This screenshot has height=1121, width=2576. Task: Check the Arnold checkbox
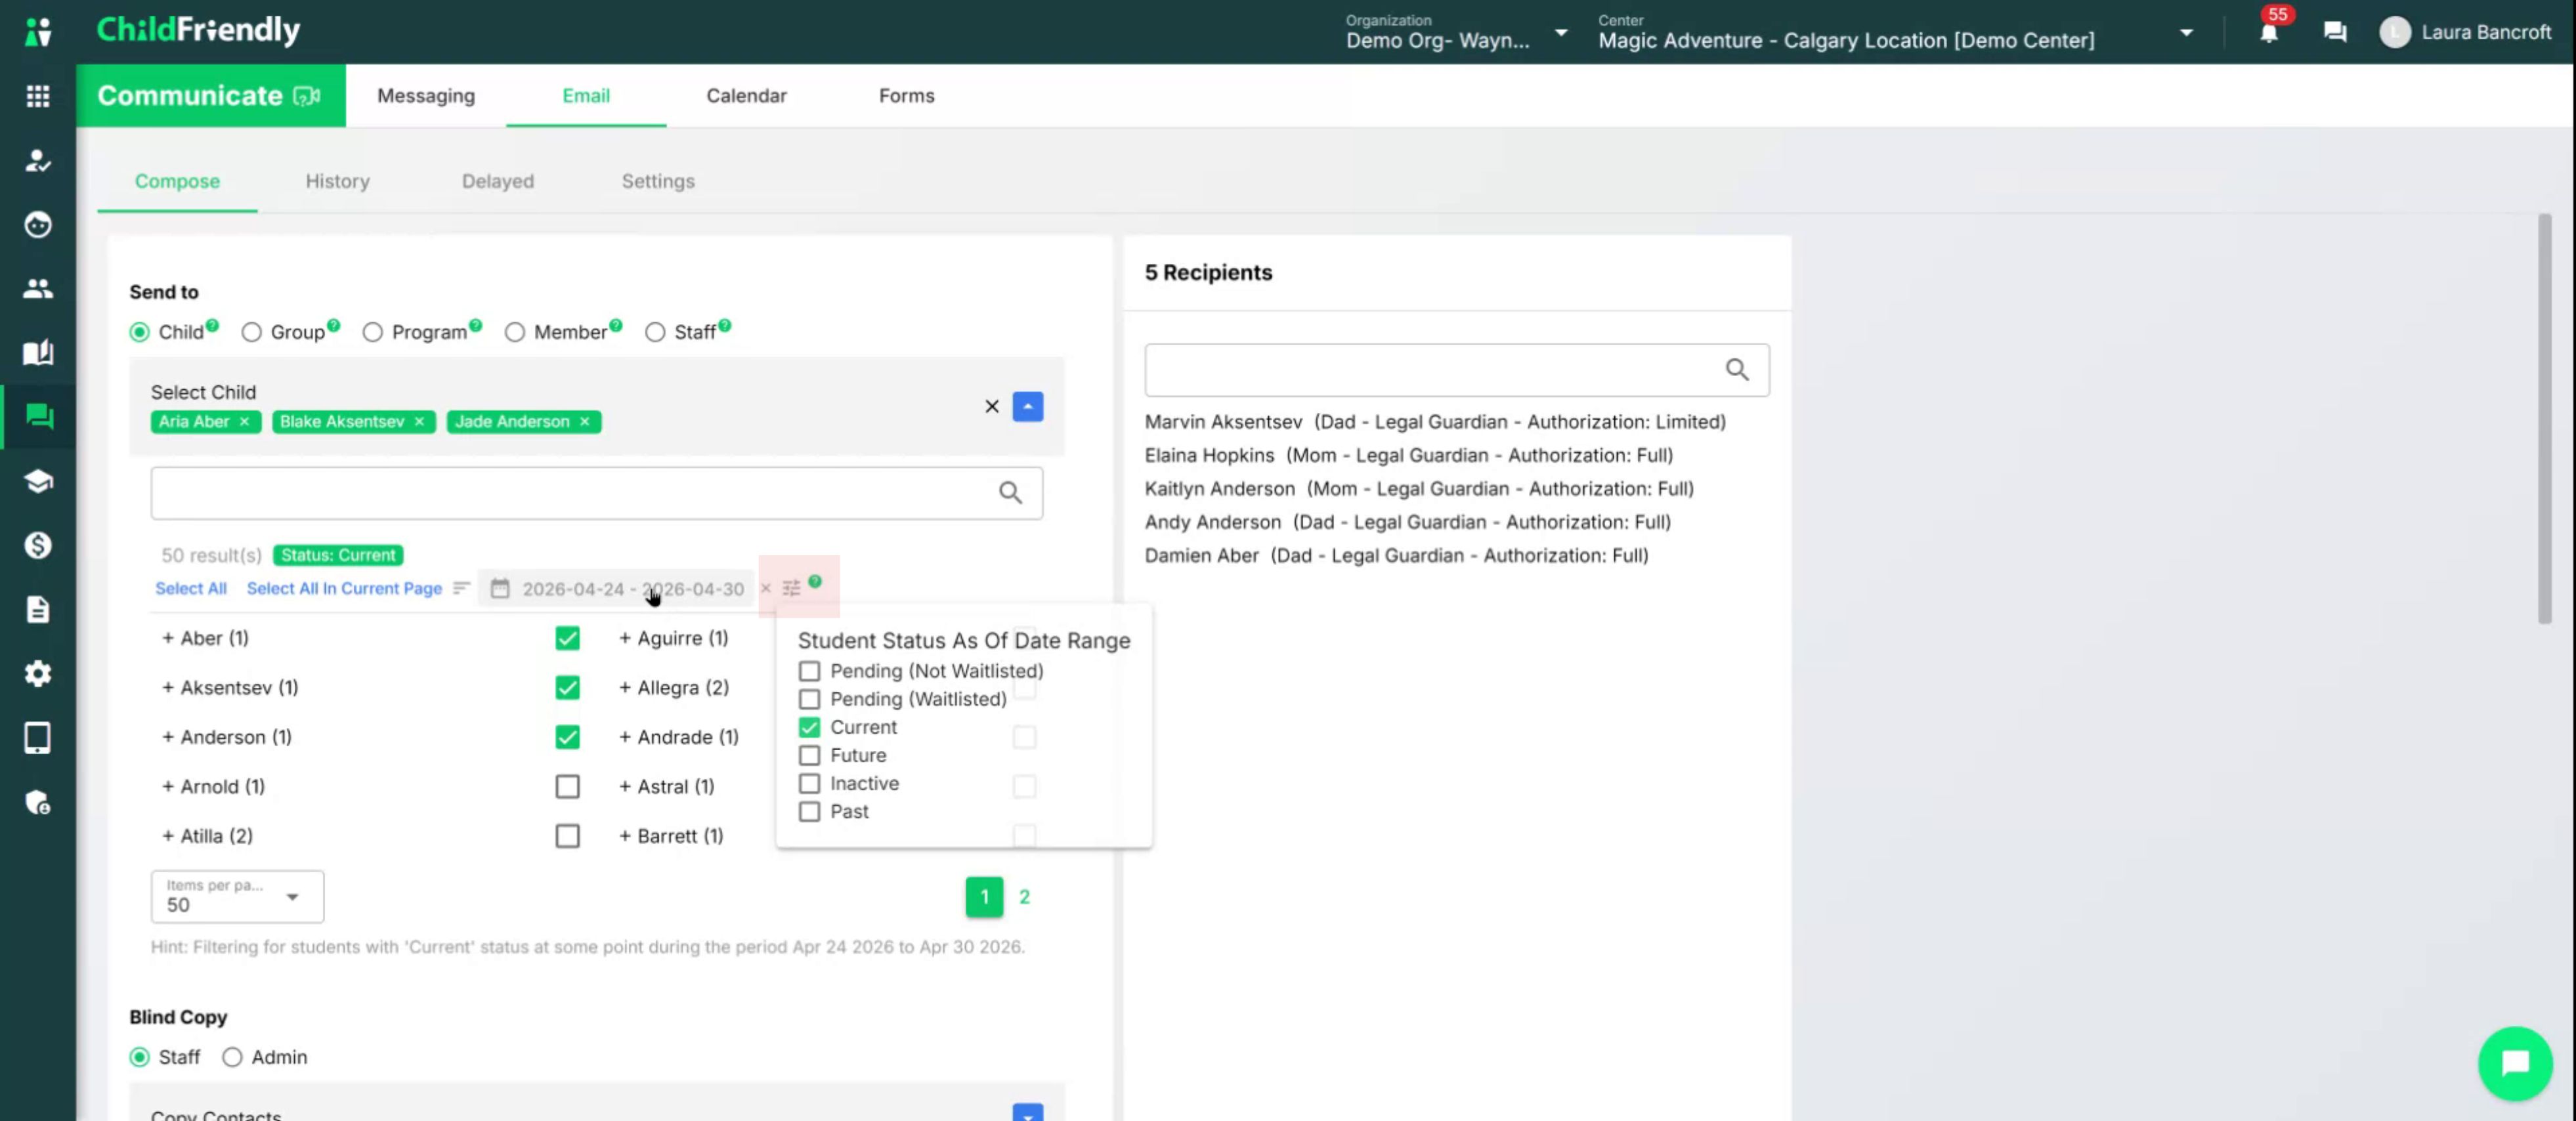pyautogui.click(x=567, y=787)
